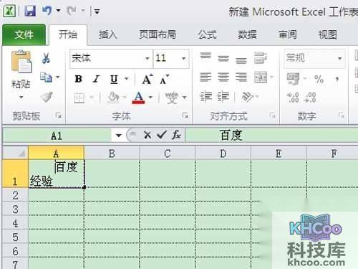
Task: Open the 剪贴板 dialog launcher
Action: tap(58, 115)
